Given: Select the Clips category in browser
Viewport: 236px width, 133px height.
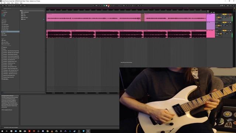Looking at the screenshot, I should pyautogui.click(x=4, y=33).
